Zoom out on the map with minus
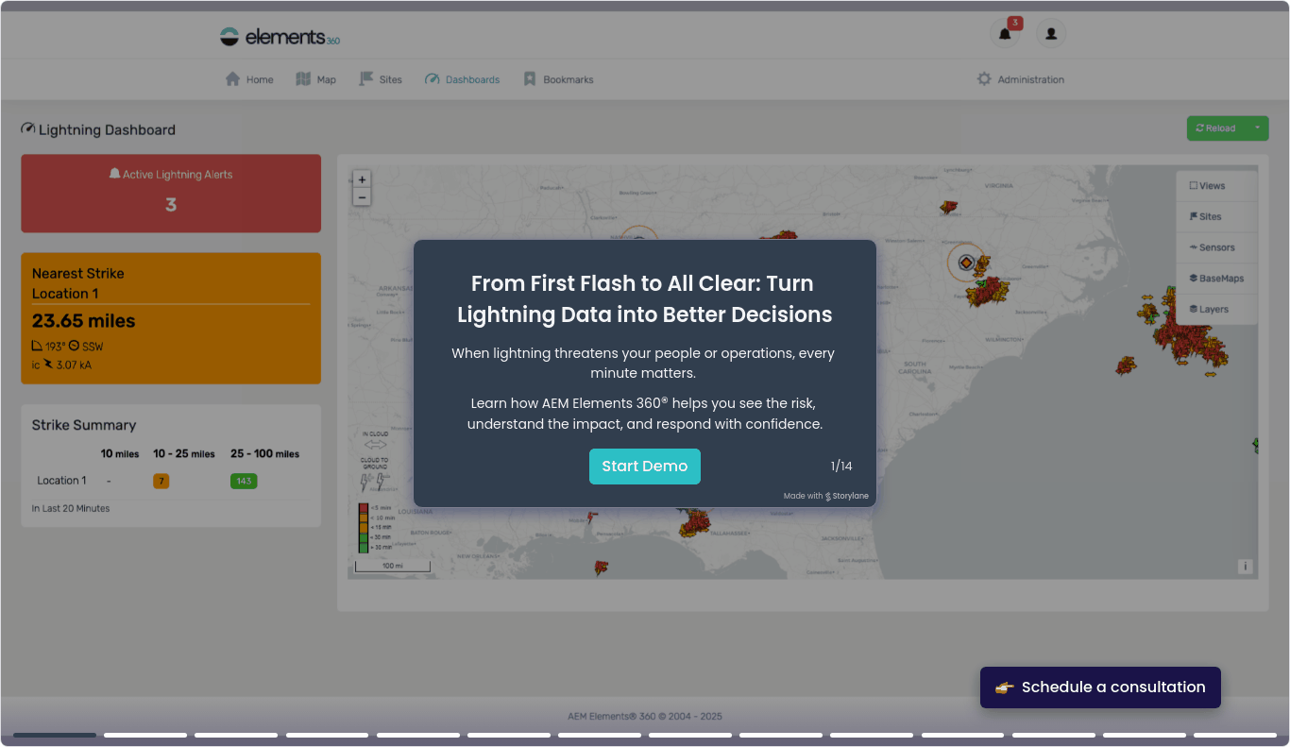The width and height of the screenshot is (1290, 747). tap(362, 196)
